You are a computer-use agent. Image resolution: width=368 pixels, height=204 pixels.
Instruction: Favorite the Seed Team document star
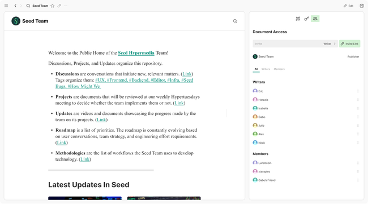coord(53,6)
